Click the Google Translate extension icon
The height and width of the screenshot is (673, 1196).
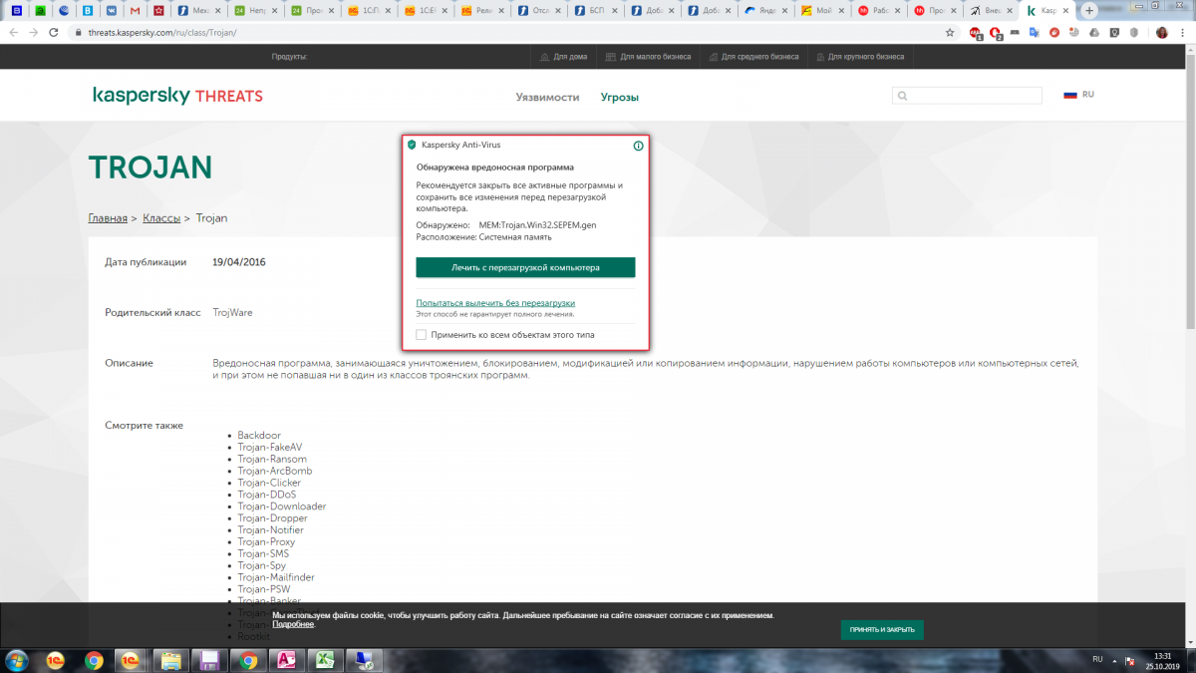point(1035,32)
